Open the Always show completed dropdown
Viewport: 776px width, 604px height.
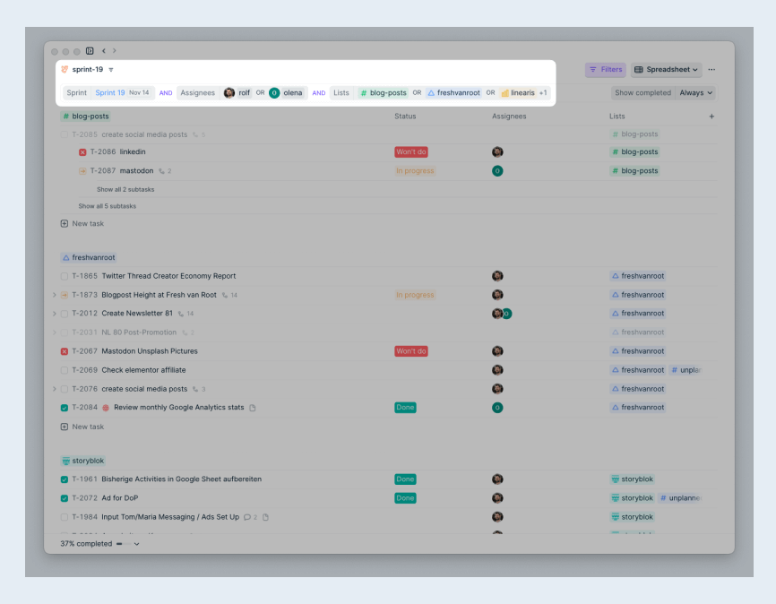point(696,92)
